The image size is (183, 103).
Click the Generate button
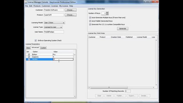[123, 29]
